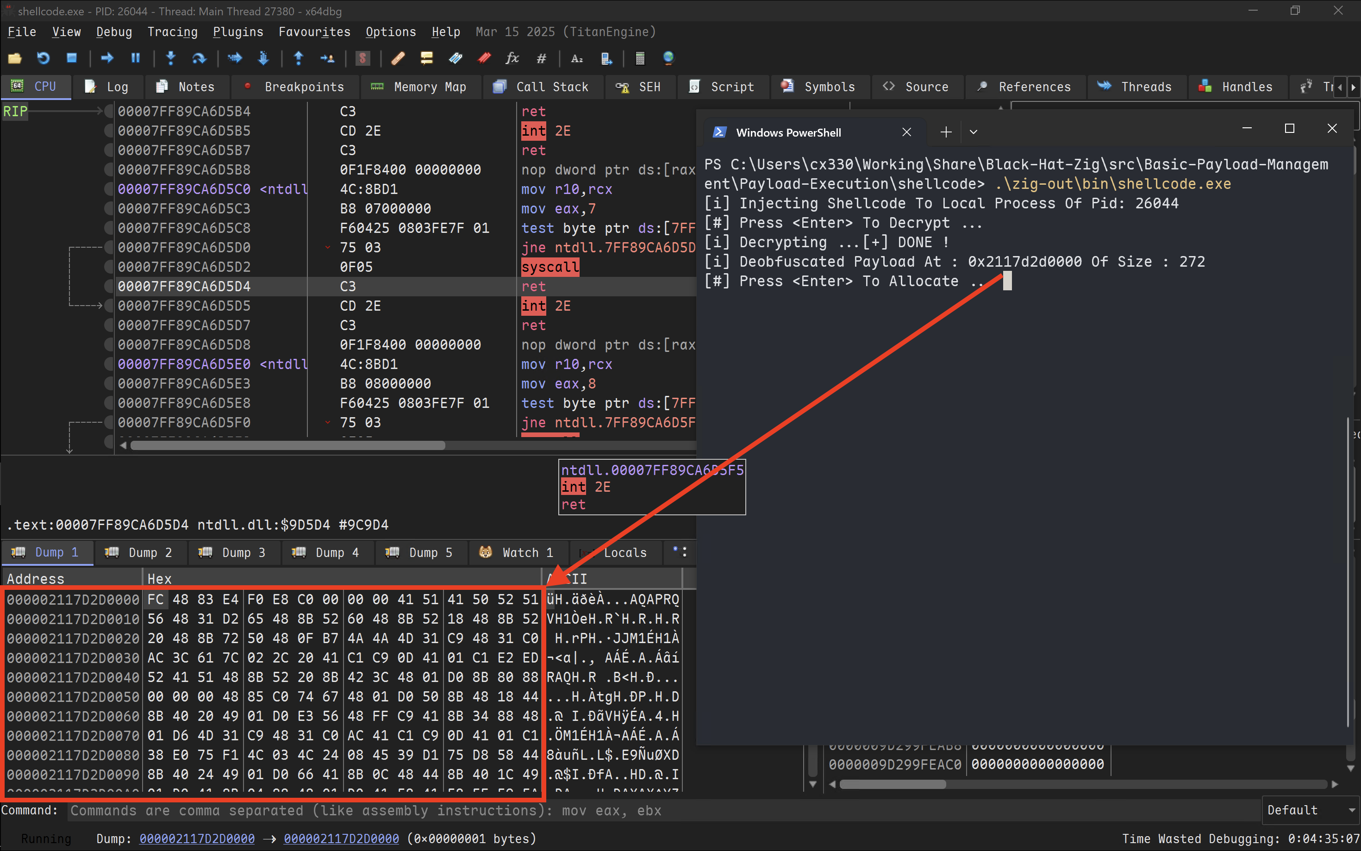1361x851 pixels.
Task: Open a new PowerShell tab with plus
Action: [946, 132]
